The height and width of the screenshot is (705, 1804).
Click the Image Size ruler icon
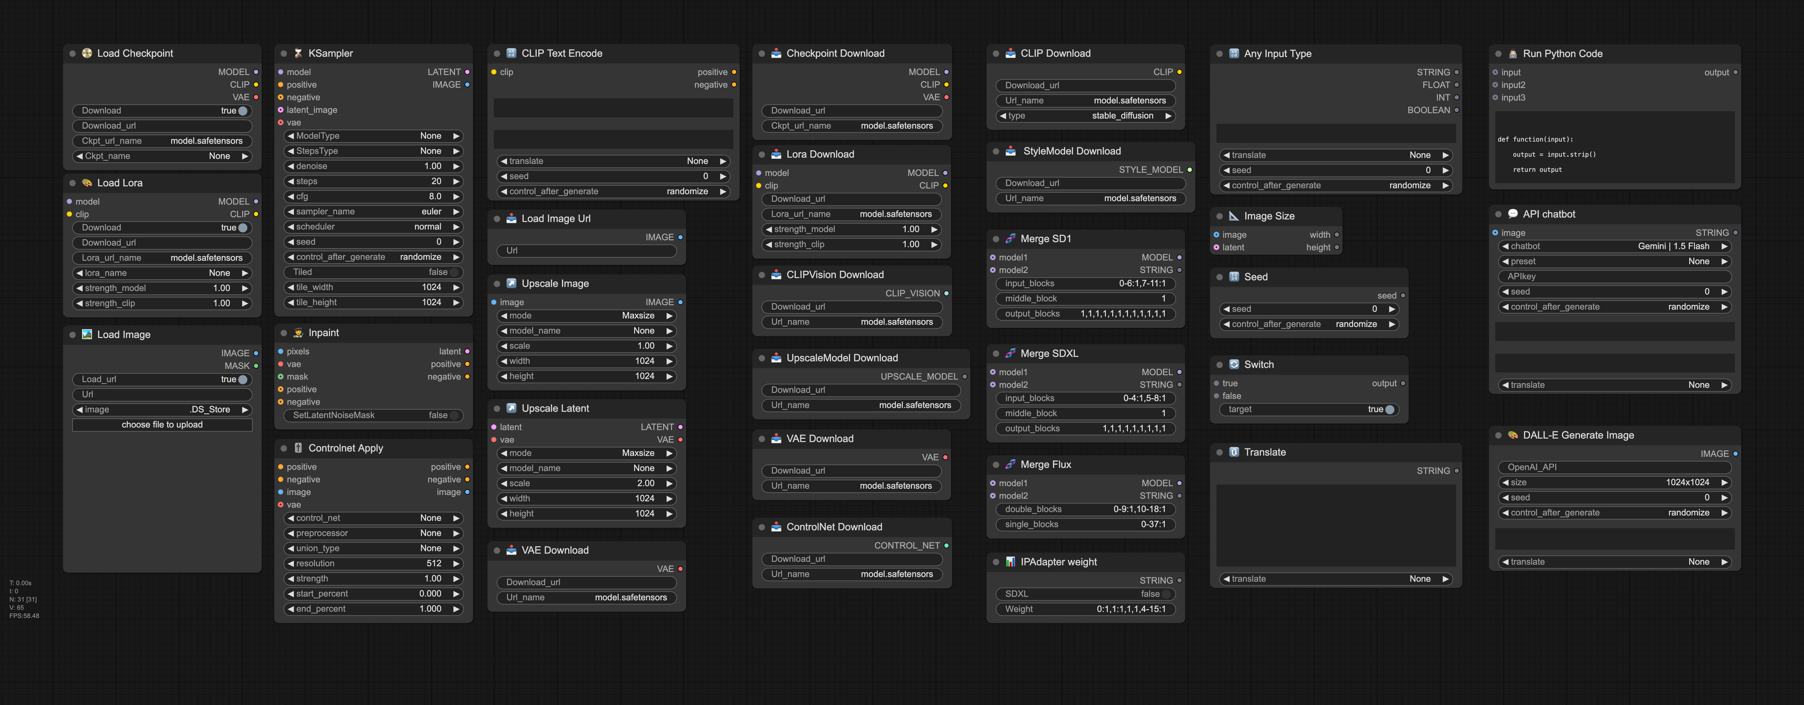[1234, 216]
